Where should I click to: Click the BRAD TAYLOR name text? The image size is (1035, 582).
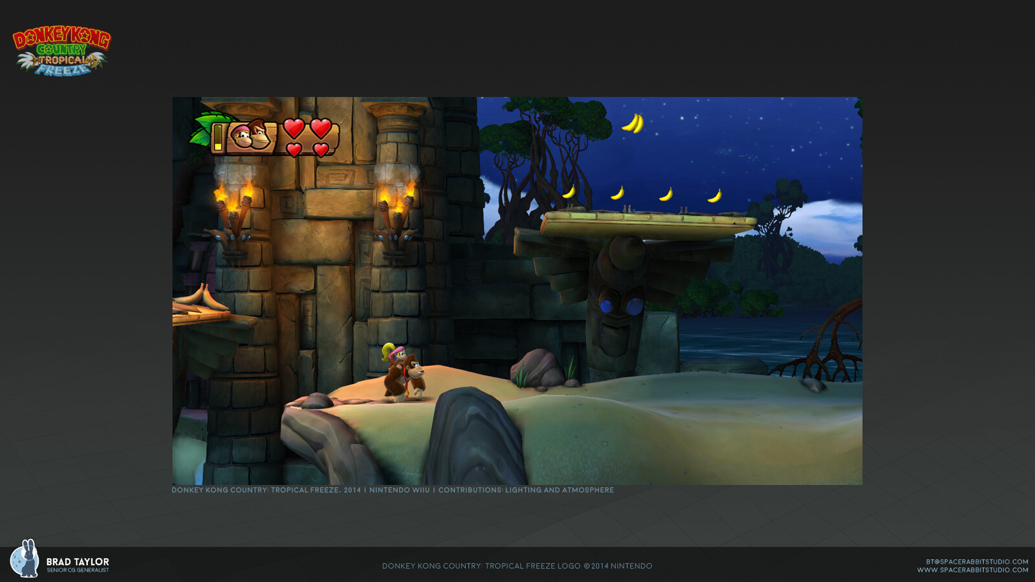[x=78, y=561]
